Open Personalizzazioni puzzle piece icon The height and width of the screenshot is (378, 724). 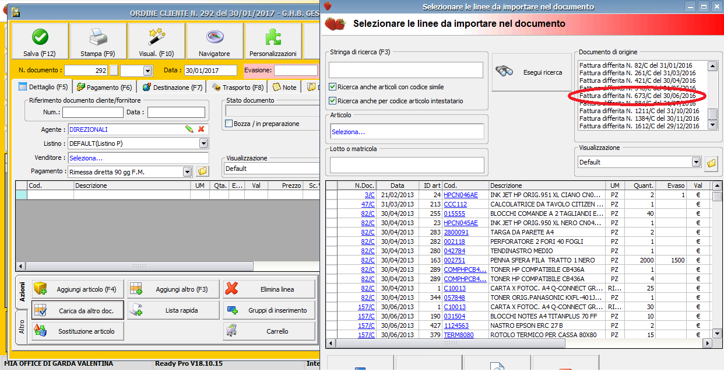(x=273, y=37)
